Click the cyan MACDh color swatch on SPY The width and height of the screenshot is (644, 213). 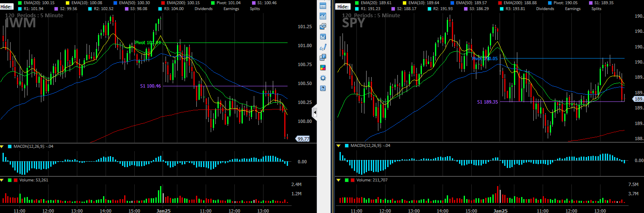(347, 146)
